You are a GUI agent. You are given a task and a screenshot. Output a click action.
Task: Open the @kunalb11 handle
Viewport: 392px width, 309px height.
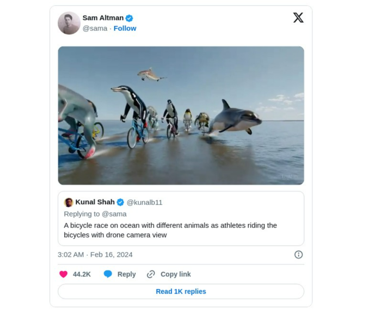coord(145,202)
